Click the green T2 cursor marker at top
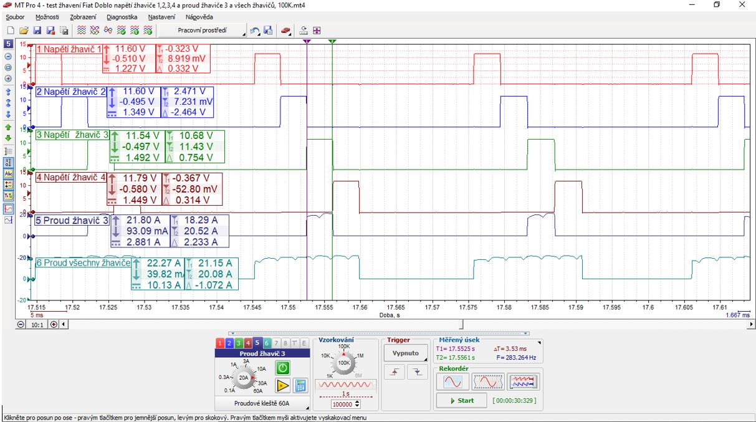 click(332, 41)
